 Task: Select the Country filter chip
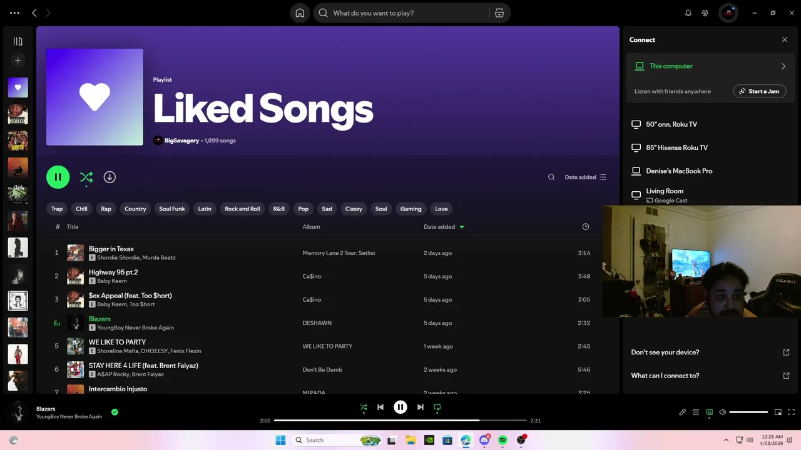click(135, 209)
